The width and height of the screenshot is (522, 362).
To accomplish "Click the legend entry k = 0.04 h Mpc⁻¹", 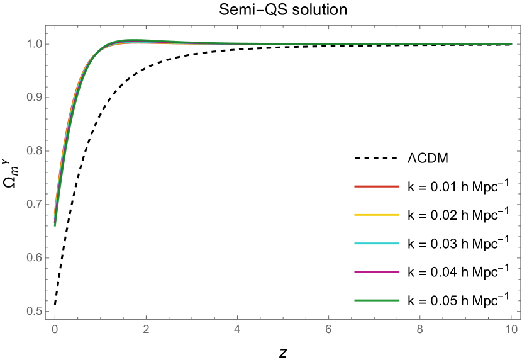I will tap(458, 272).
